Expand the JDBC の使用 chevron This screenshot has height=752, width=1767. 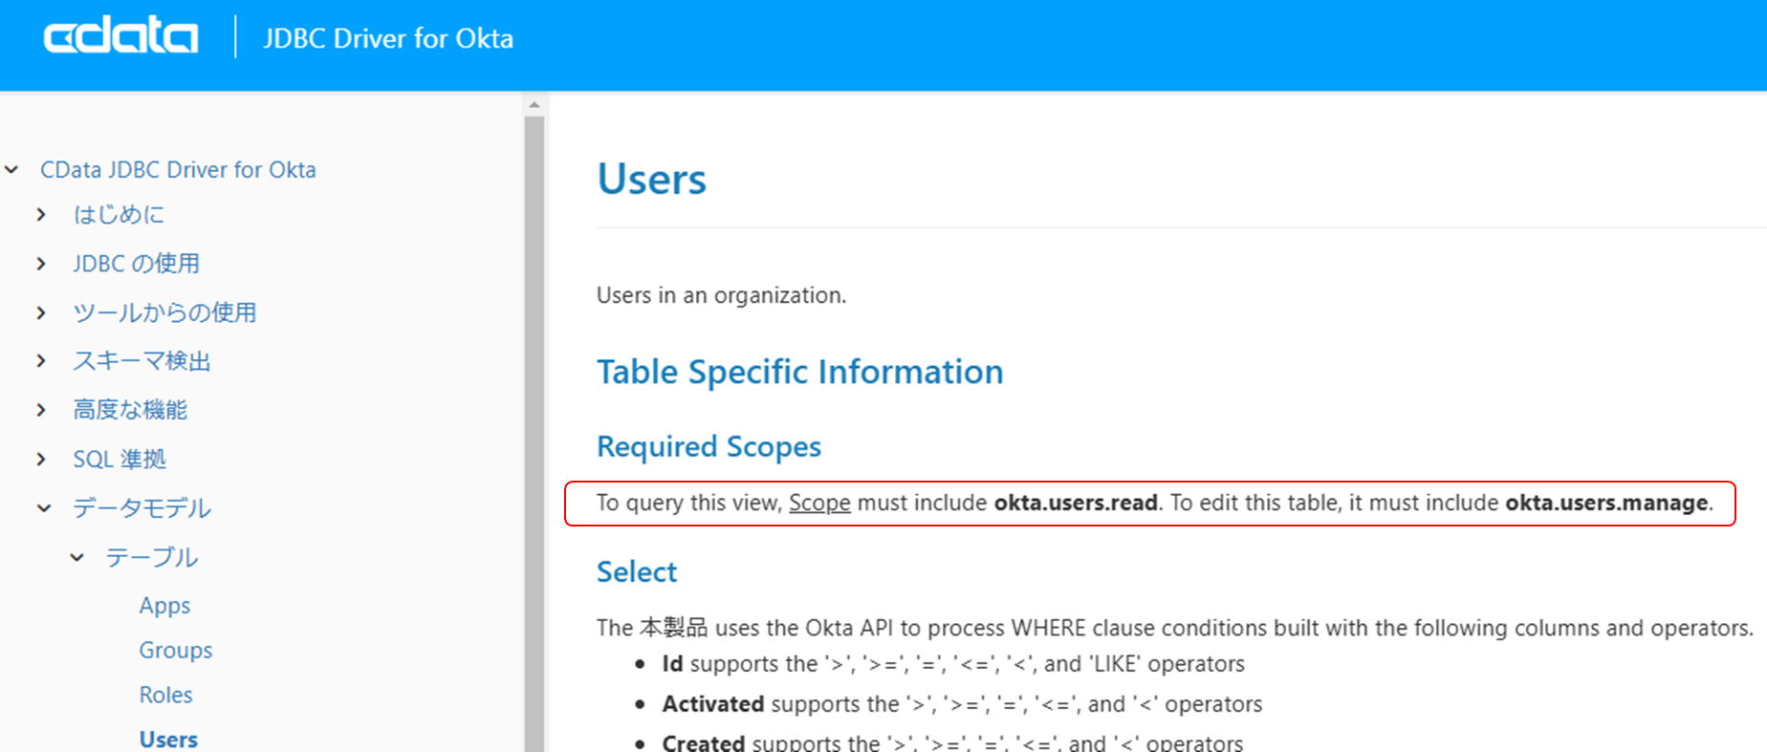41,264
